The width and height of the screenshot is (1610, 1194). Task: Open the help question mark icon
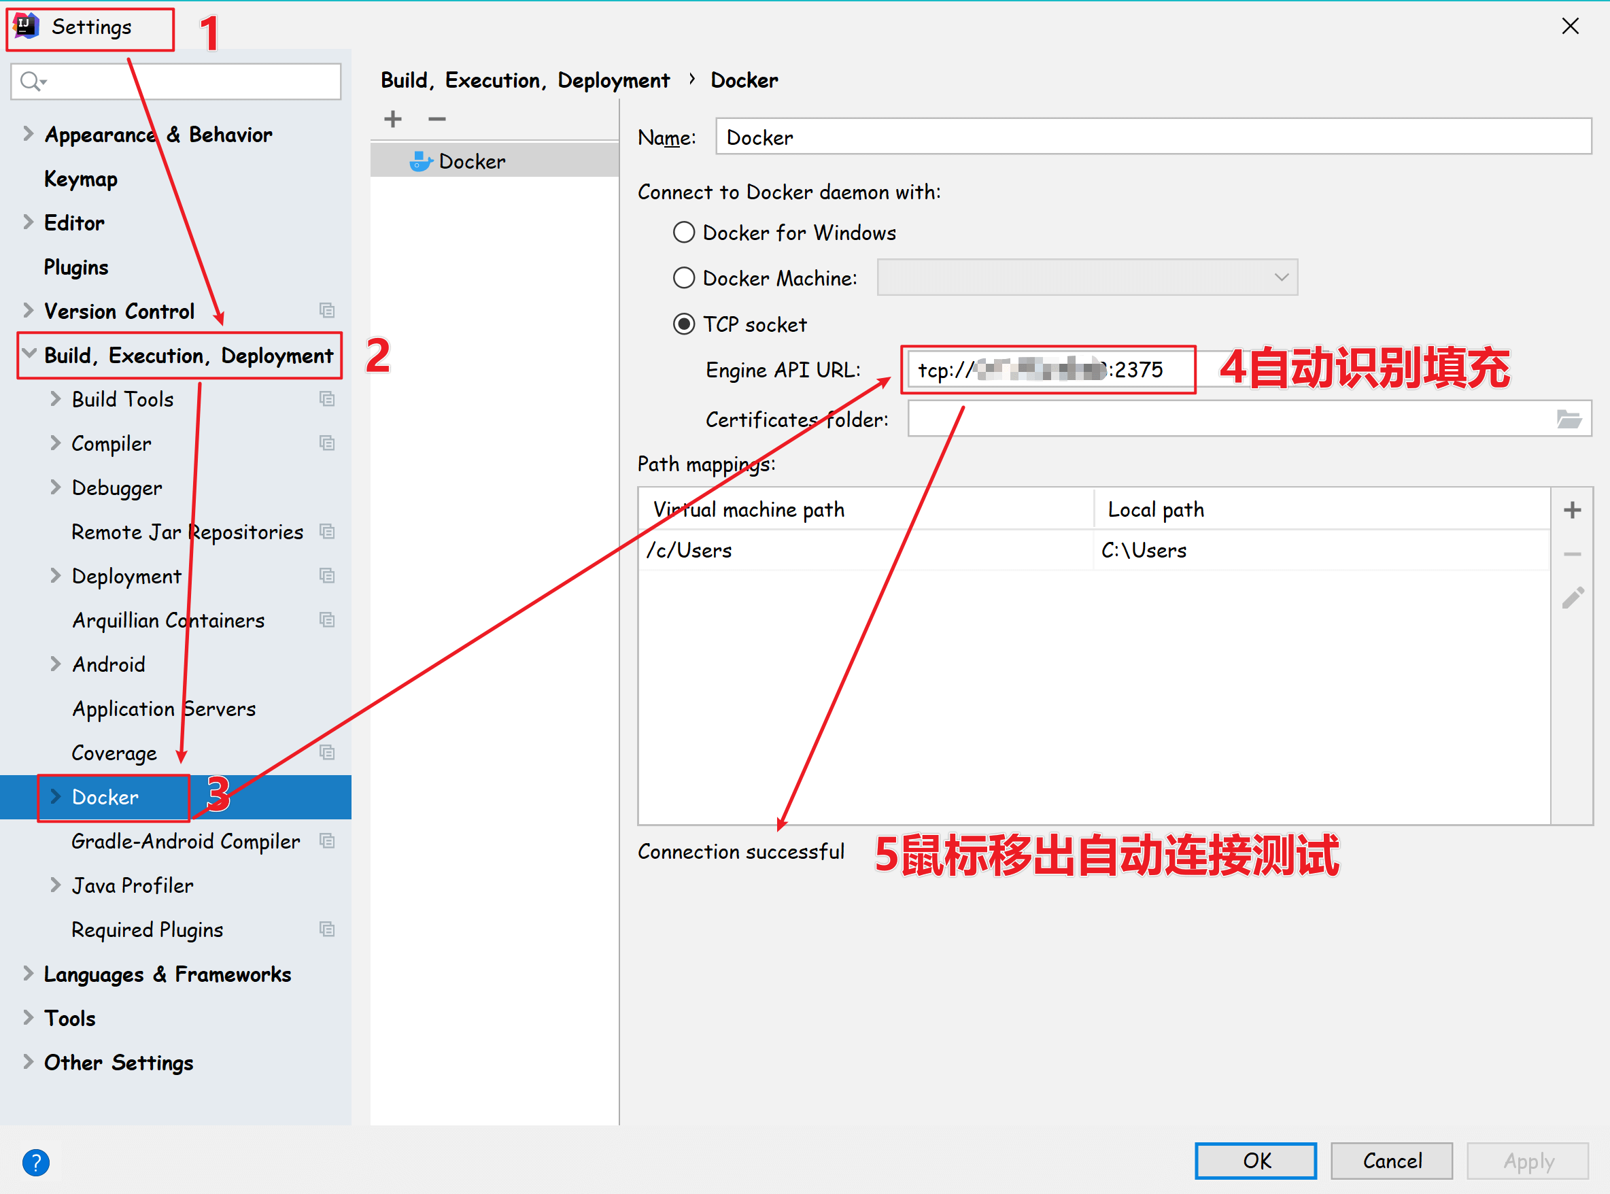(x=35, y=1162)
